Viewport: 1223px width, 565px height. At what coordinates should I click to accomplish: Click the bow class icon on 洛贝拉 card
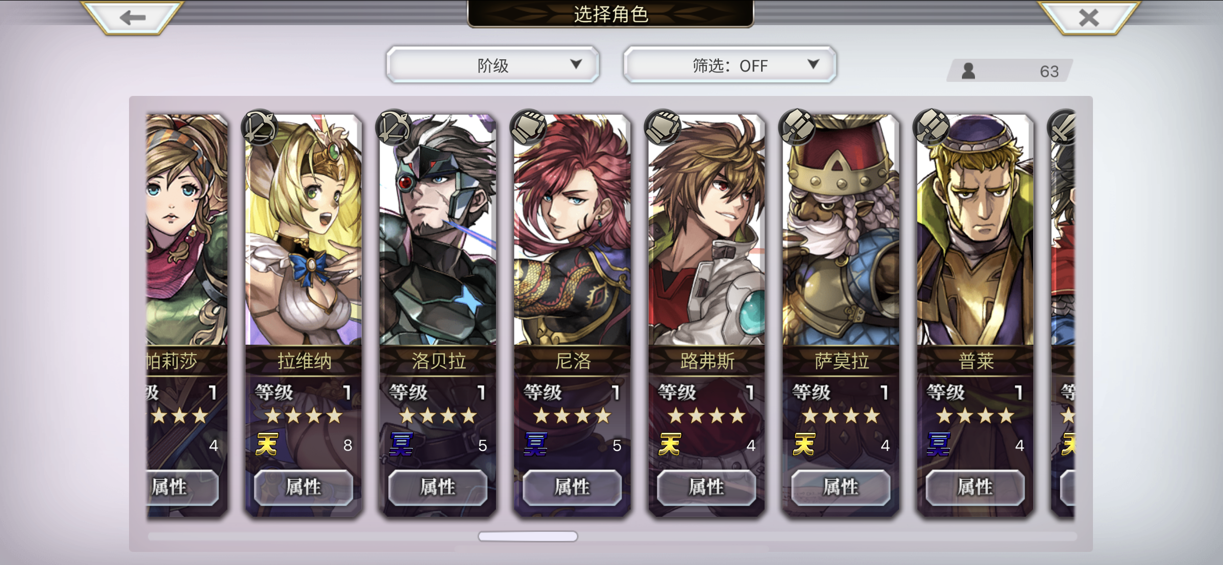[x=394, y=128]
